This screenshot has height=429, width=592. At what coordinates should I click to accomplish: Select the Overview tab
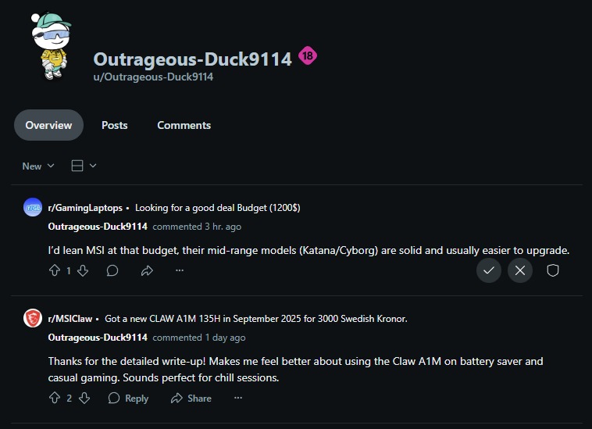tap(48, 125)
